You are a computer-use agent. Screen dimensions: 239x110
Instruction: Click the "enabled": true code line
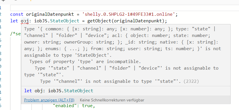(74, 106)
